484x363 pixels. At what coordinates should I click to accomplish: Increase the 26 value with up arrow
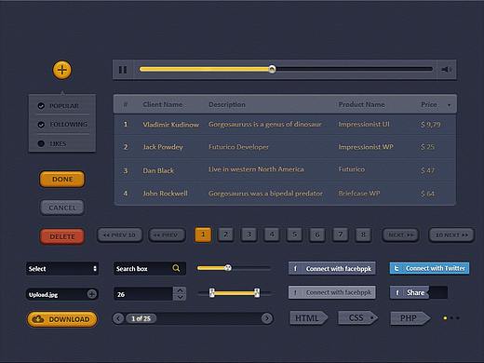(x=180, y=290)
